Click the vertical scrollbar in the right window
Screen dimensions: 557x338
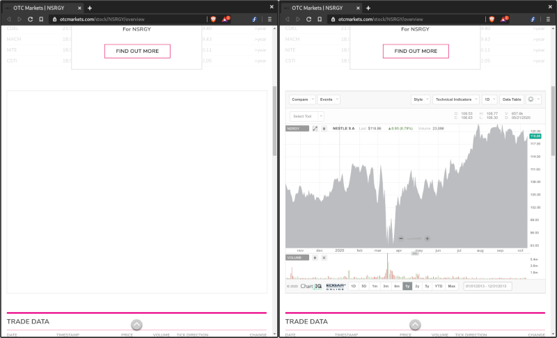pyautogui.click(x=553, y=120)
